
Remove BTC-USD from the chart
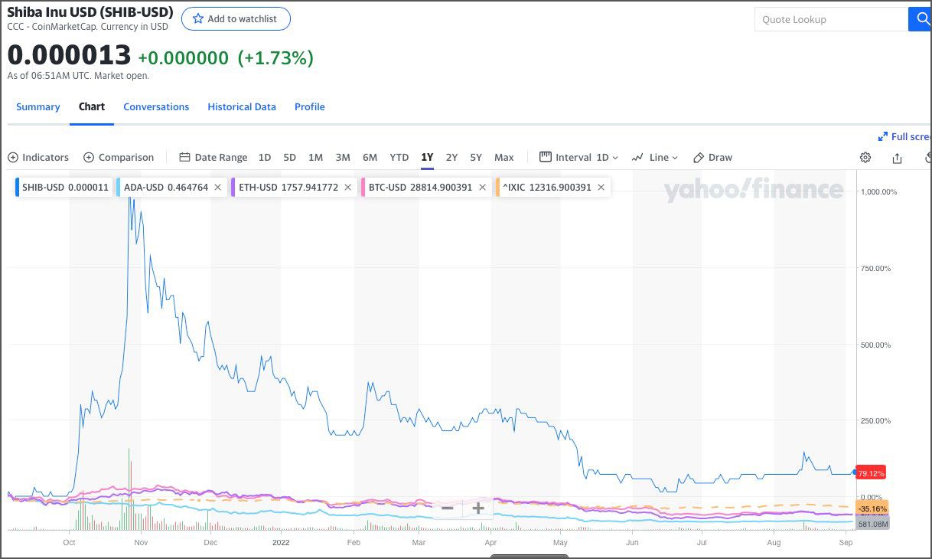click(x=484, y=187)
